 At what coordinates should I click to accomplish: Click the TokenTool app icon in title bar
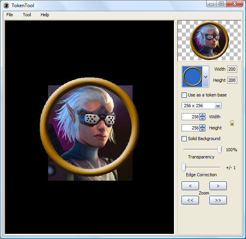pos(6,5)
